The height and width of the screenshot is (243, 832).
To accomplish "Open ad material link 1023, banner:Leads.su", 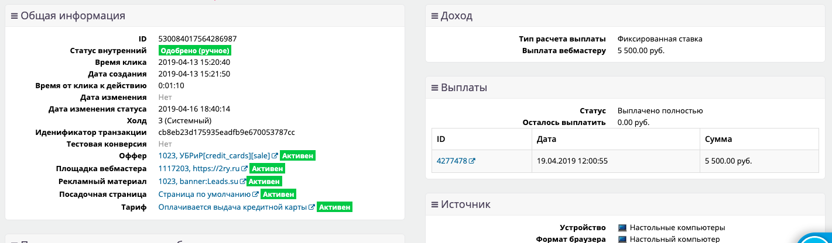I will 198,182.
